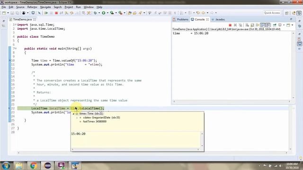
Task: Click the Clear Console icon
Action: (x=247, y=25)
